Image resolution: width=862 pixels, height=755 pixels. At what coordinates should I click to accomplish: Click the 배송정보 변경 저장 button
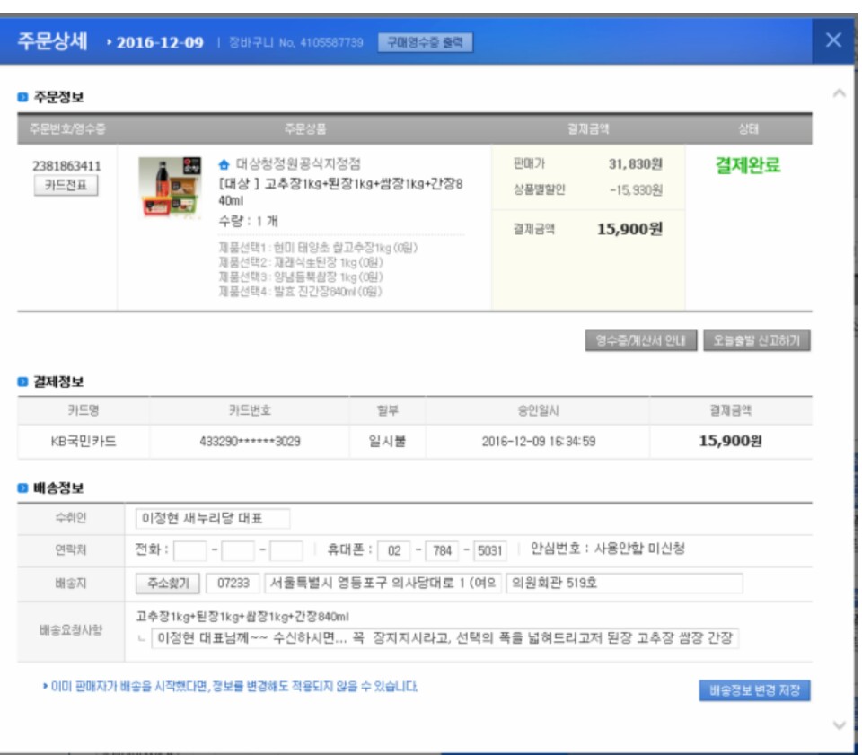(x=754, y=690)
